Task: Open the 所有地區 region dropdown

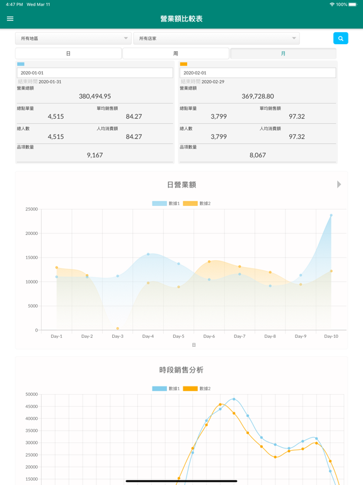Action: pos(74,39)
